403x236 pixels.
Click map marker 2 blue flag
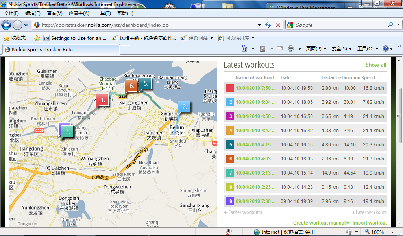(x=184, y=107)
